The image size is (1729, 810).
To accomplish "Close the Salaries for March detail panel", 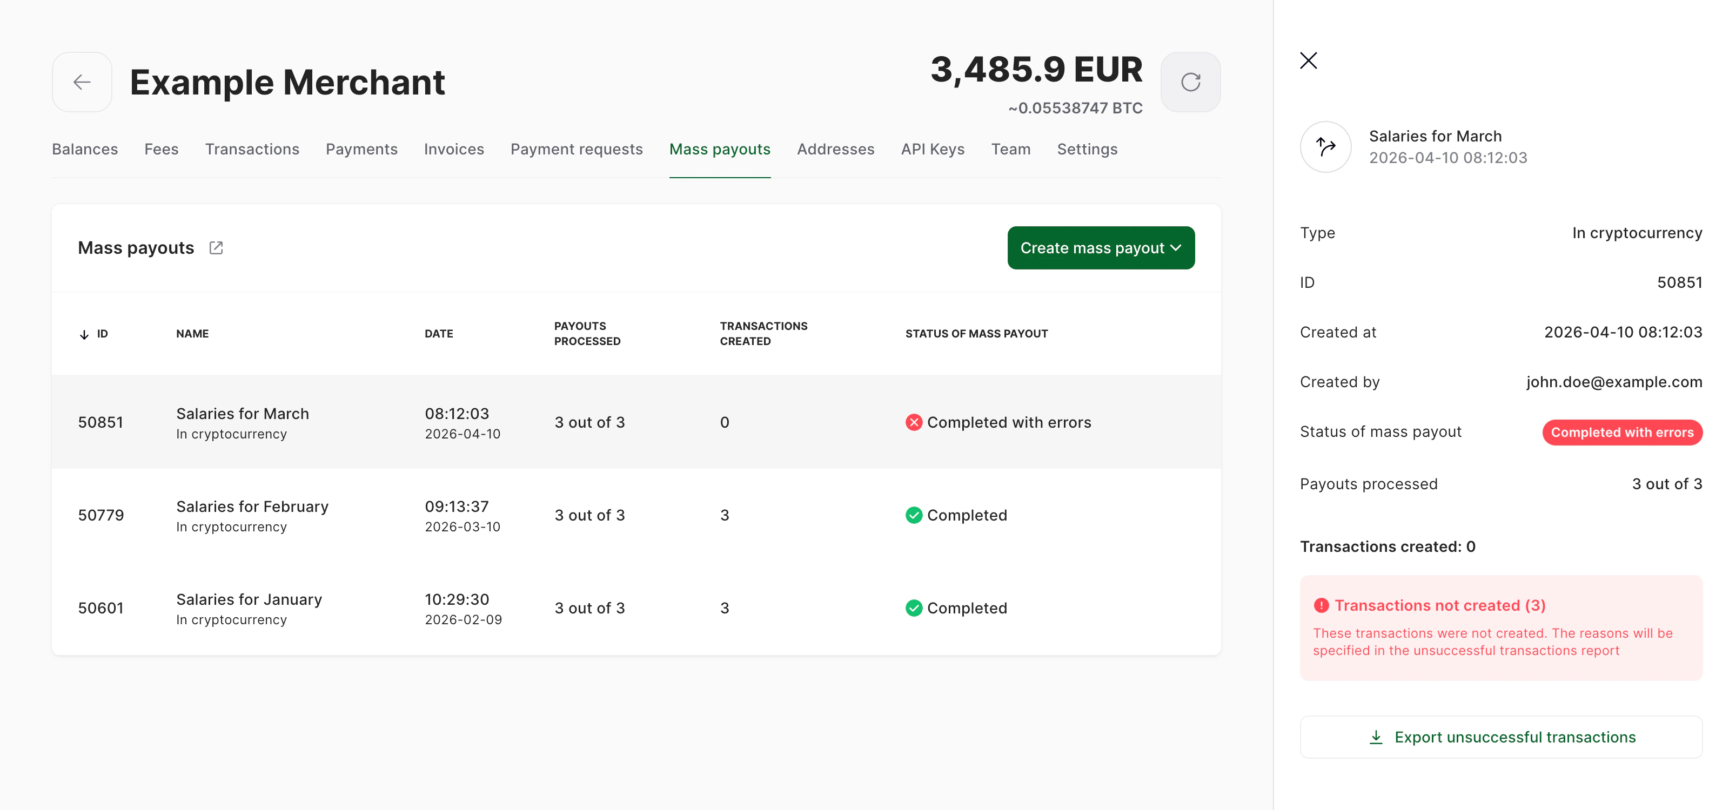I will click(x=1309, y=60).
